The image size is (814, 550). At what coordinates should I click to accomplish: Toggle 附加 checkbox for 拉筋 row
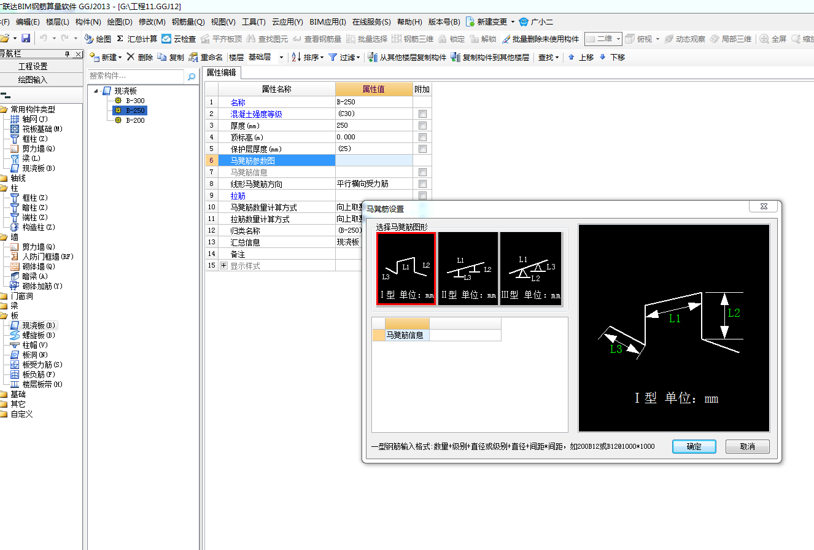[422, 196]
